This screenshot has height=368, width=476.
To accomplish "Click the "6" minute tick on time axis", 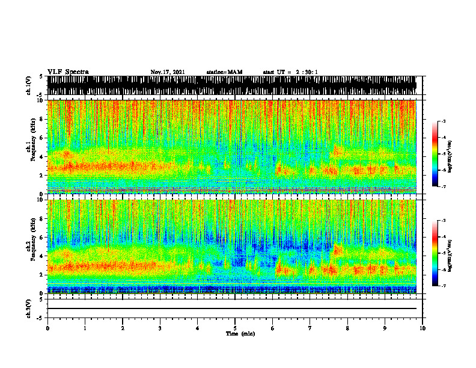I will point(273,328).
